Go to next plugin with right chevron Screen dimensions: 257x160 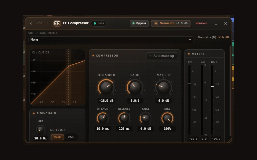(47, 23)
